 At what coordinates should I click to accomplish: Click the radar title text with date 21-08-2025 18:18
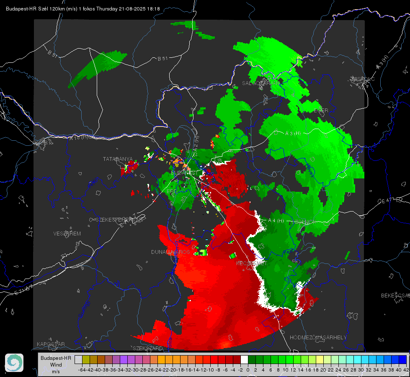click(x=83, y=9)
